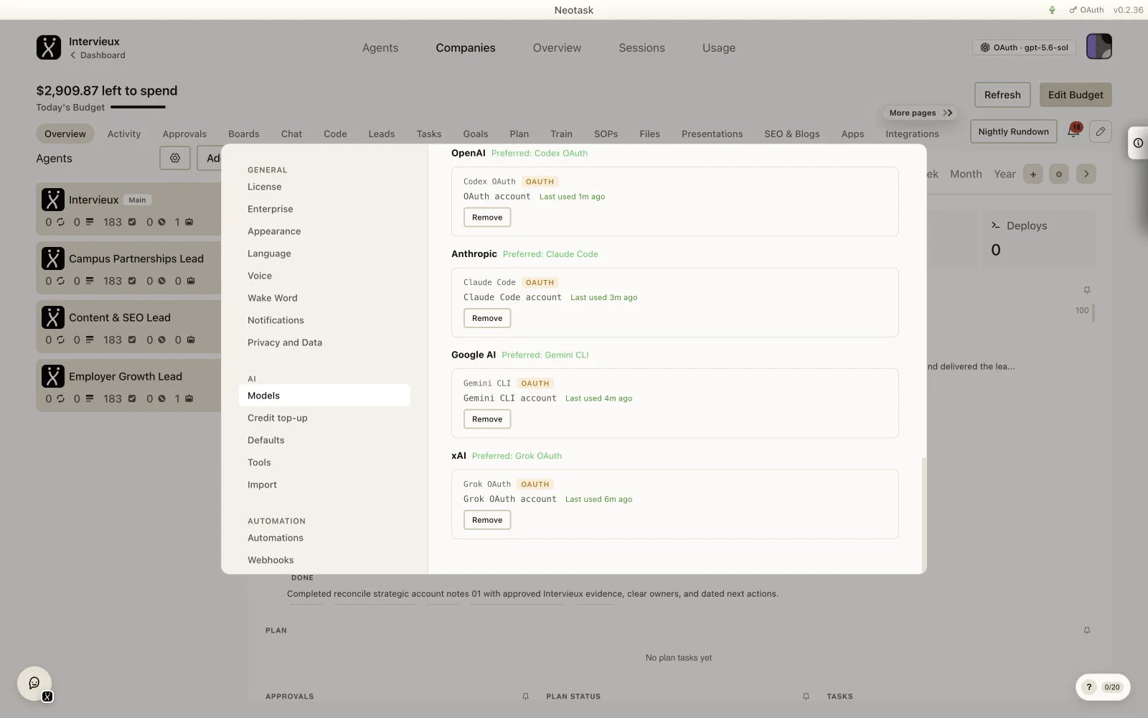Select the Leads page tab
The height and width of the screenshot is (718, 1148).
[x=382, y=134]
